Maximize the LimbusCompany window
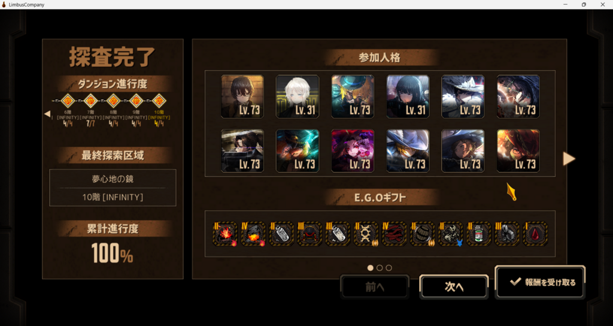Viewport: 613px width, 326px height. pos(584,5)
